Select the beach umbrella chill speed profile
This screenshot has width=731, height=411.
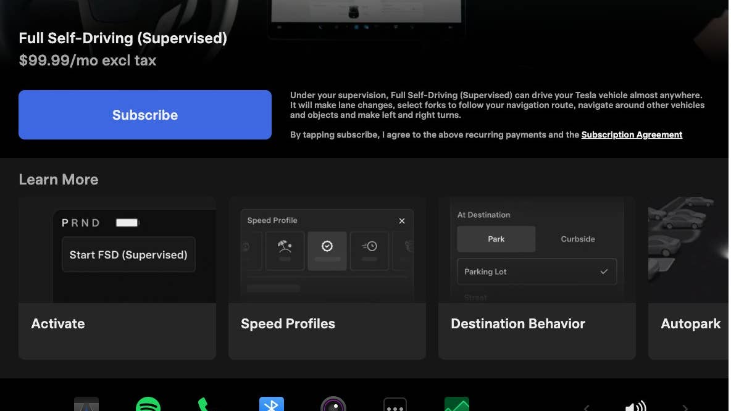click(x=285, y=251)
